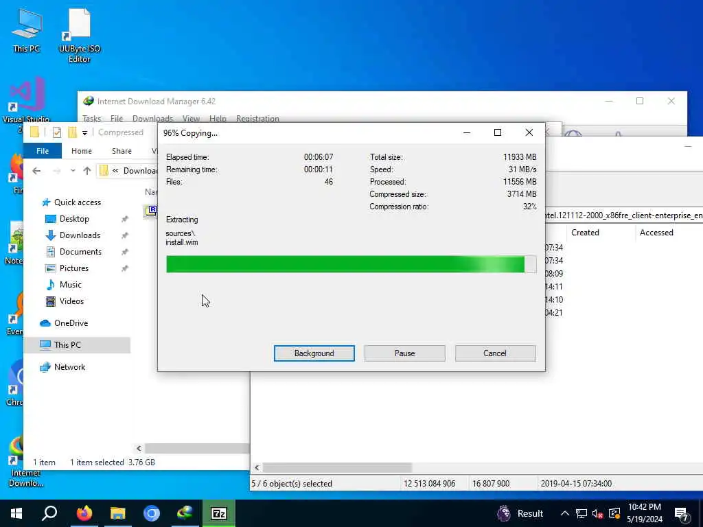
Task: Sort by the Accessed column in 7-Zip
Action: pyautogui.click(x=656, y=233)
